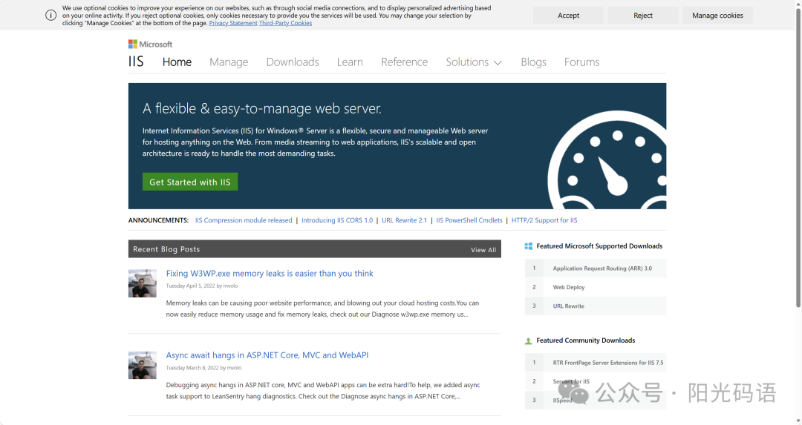Open the Downloads tab

293,62
